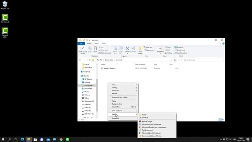
Task: Click Select all in the ribbon
Action: tap(179, 47)
